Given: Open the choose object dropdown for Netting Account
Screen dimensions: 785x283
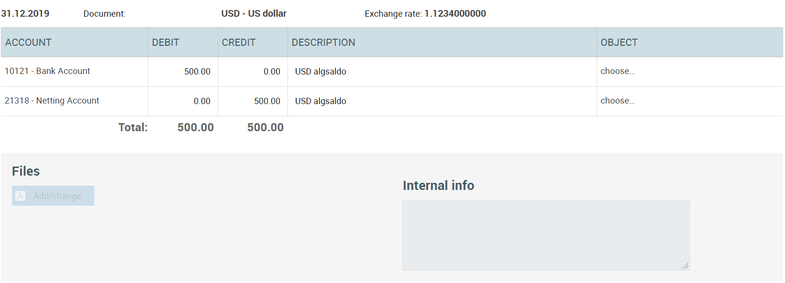Looking at the screenshot, I should click(x=618, y=101).
